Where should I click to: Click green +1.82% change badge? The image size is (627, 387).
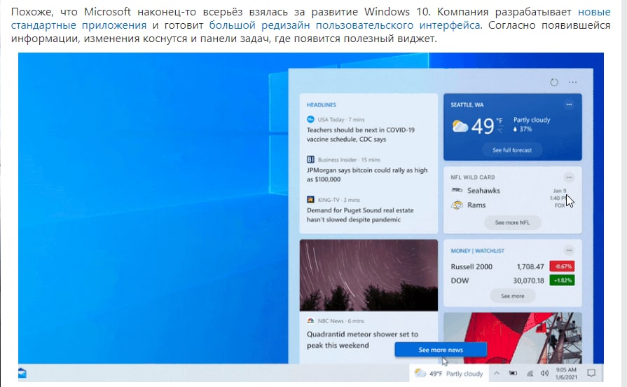point(562,280)
